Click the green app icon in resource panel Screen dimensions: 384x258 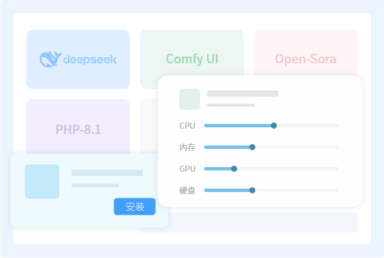click(x=189, y=100)
